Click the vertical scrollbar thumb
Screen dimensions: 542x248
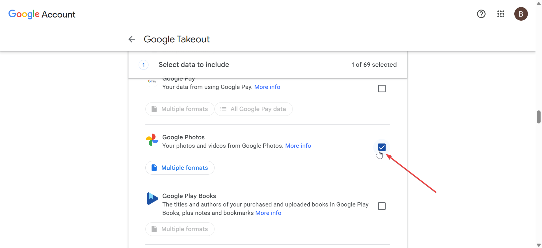click(x=539, y=117)
